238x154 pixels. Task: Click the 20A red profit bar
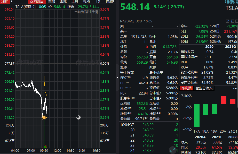[224, 100]
